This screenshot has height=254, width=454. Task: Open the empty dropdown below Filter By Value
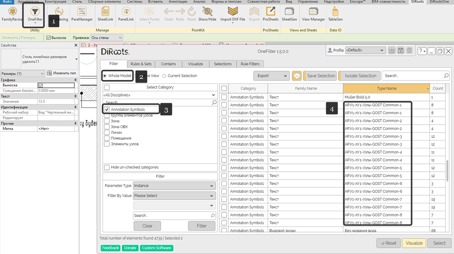[x=174, y=206]
